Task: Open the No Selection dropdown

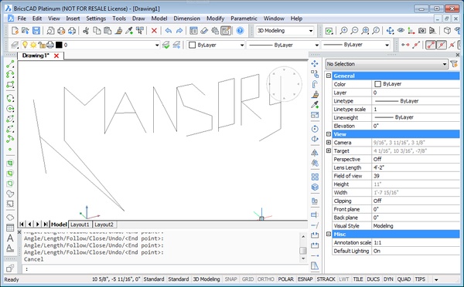Action: 387,64
